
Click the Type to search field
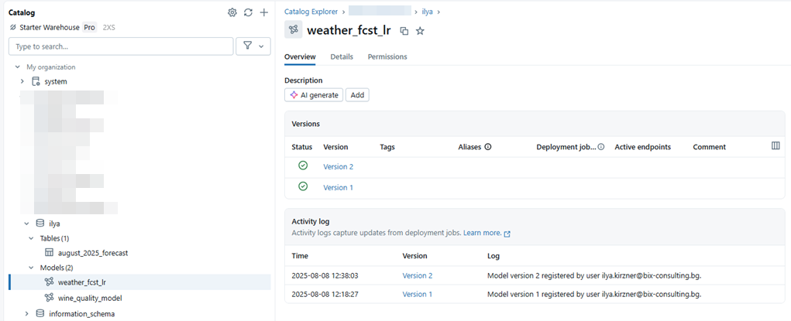[x=121, y=46]
